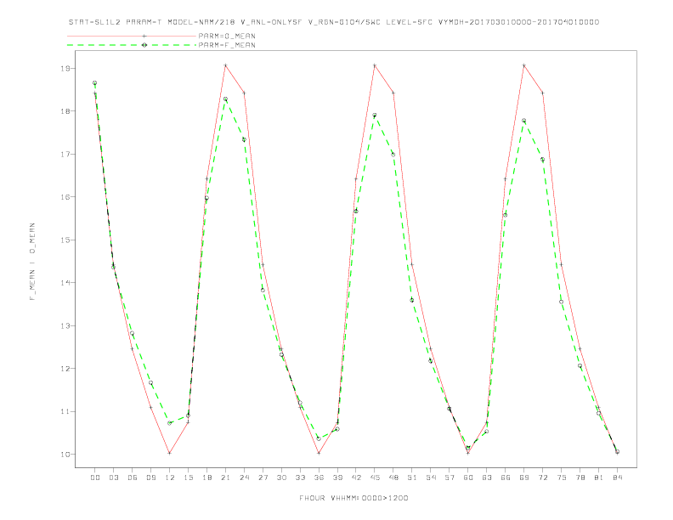Click y-axis tick label 16
Image resolution: width=673 pixels, height=520 pixels.
click(65, 197)
